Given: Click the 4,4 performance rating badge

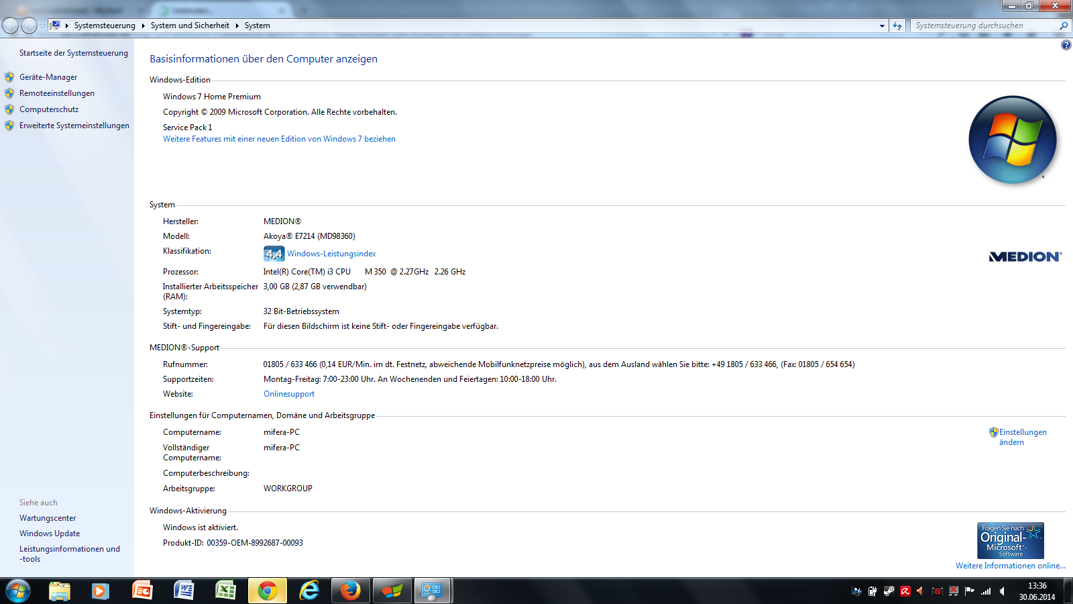Looking at the screenshot, I should pos(274,254).
